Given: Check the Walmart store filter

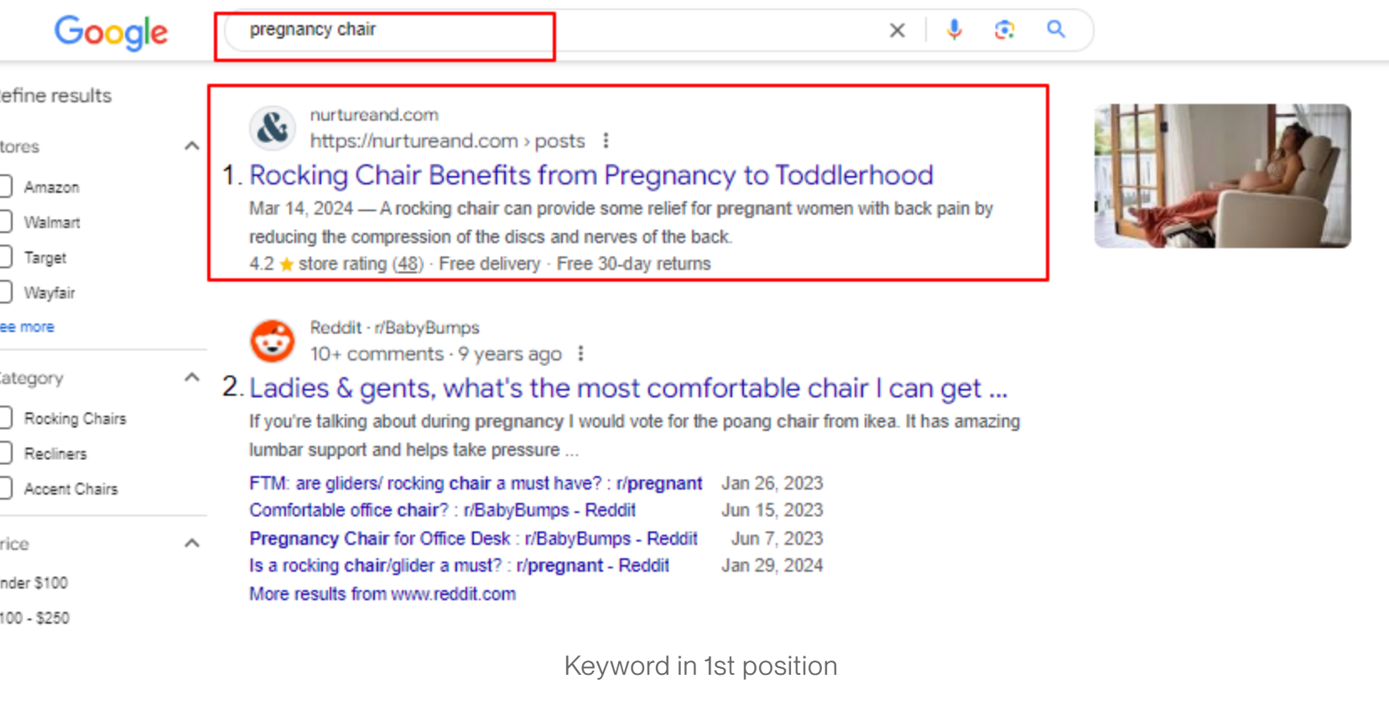Looking at the screenshot, I should point(5,221).
